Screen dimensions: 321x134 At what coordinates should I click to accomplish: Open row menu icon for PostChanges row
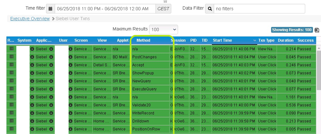tap(11, 57)
